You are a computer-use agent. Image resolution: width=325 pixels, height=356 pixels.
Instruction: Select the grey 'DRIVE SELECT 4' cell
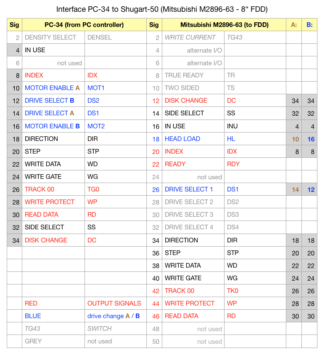pos(193,227)
